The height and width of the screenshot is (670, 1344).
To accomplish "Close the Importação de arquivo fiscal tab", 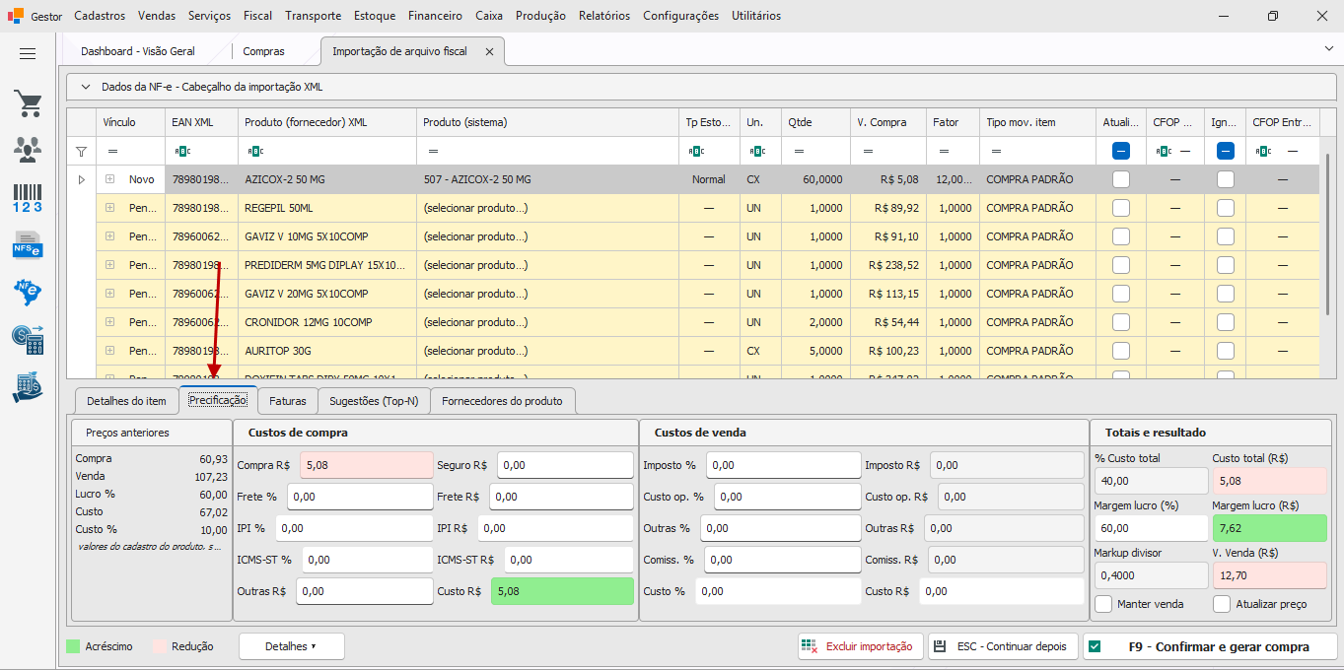I will tap(489, 51).
